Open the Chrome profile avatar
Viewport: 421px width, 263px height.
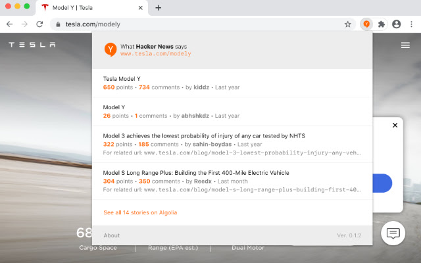[397, 24]
